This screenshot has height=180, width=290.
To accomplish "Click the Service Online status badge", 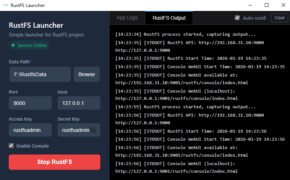I will (x=29, y=46).
